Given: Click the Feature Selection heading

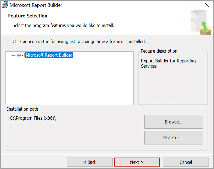Looking at the screenshot, I should click(x=28, y=16).
